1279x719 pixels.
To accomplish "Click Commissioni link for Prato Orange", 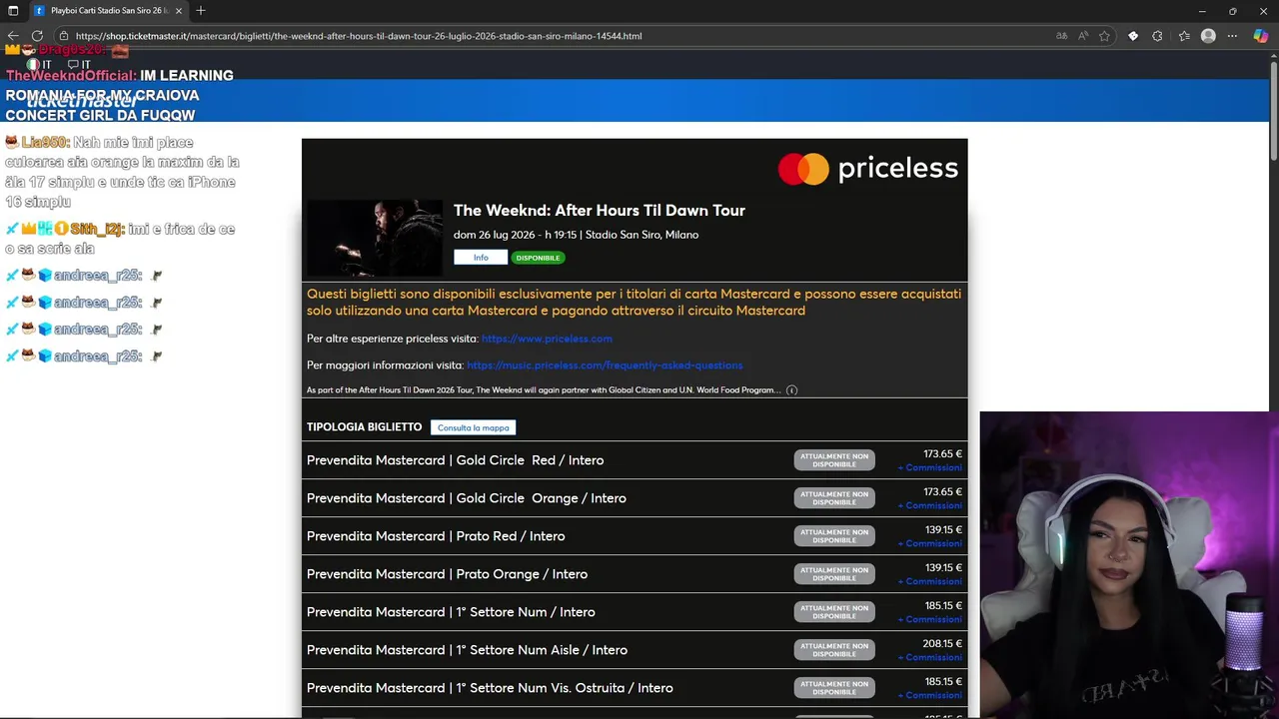I will 930,581.
